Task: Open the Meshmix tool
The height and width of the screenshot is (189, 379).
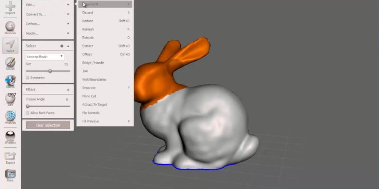Action: [x=10, y=27]
